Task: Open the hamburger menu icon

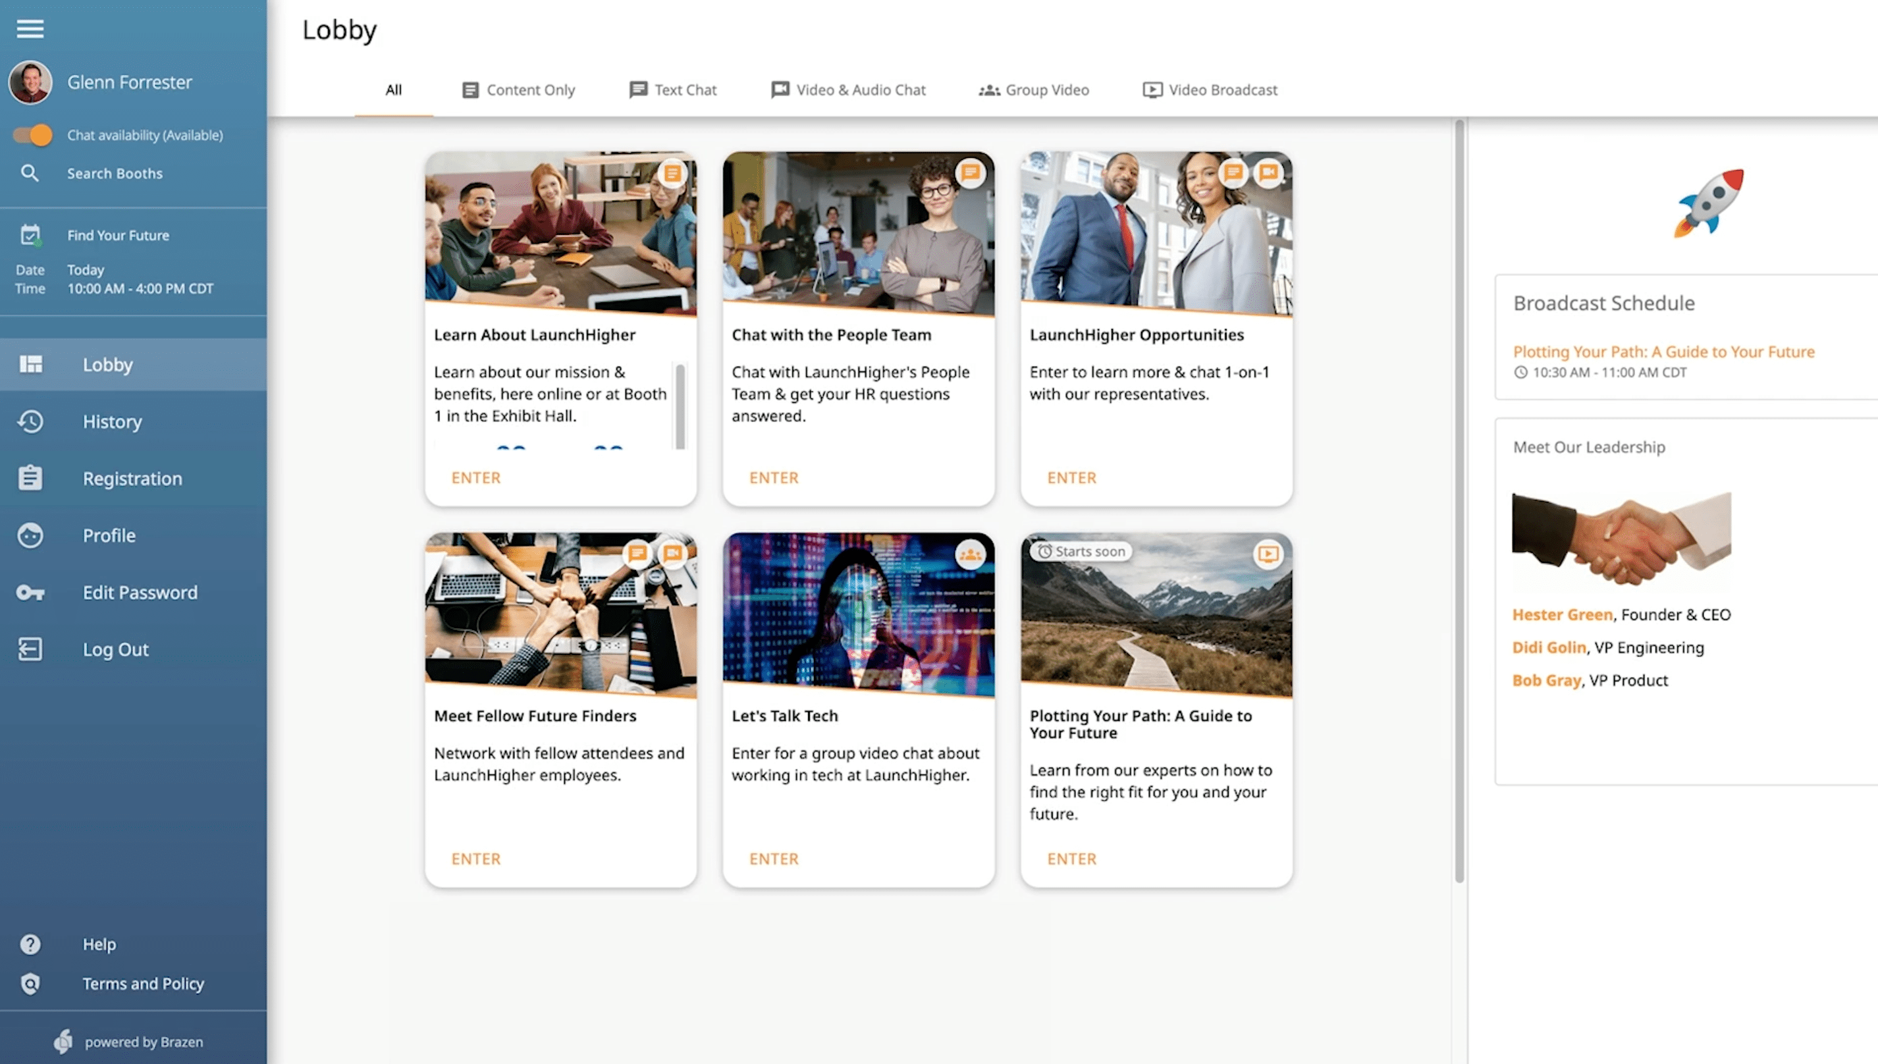Action: (30, 28)
